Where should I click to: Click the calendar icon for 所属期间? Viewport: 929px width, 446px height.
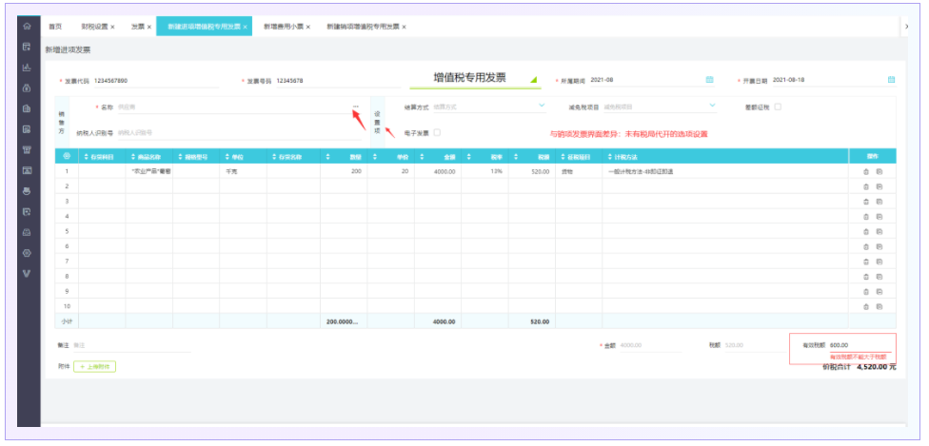tap(709, 80)
